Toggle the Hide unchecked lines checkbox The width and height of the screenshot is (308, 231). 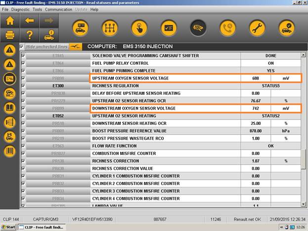pos(22,46)
